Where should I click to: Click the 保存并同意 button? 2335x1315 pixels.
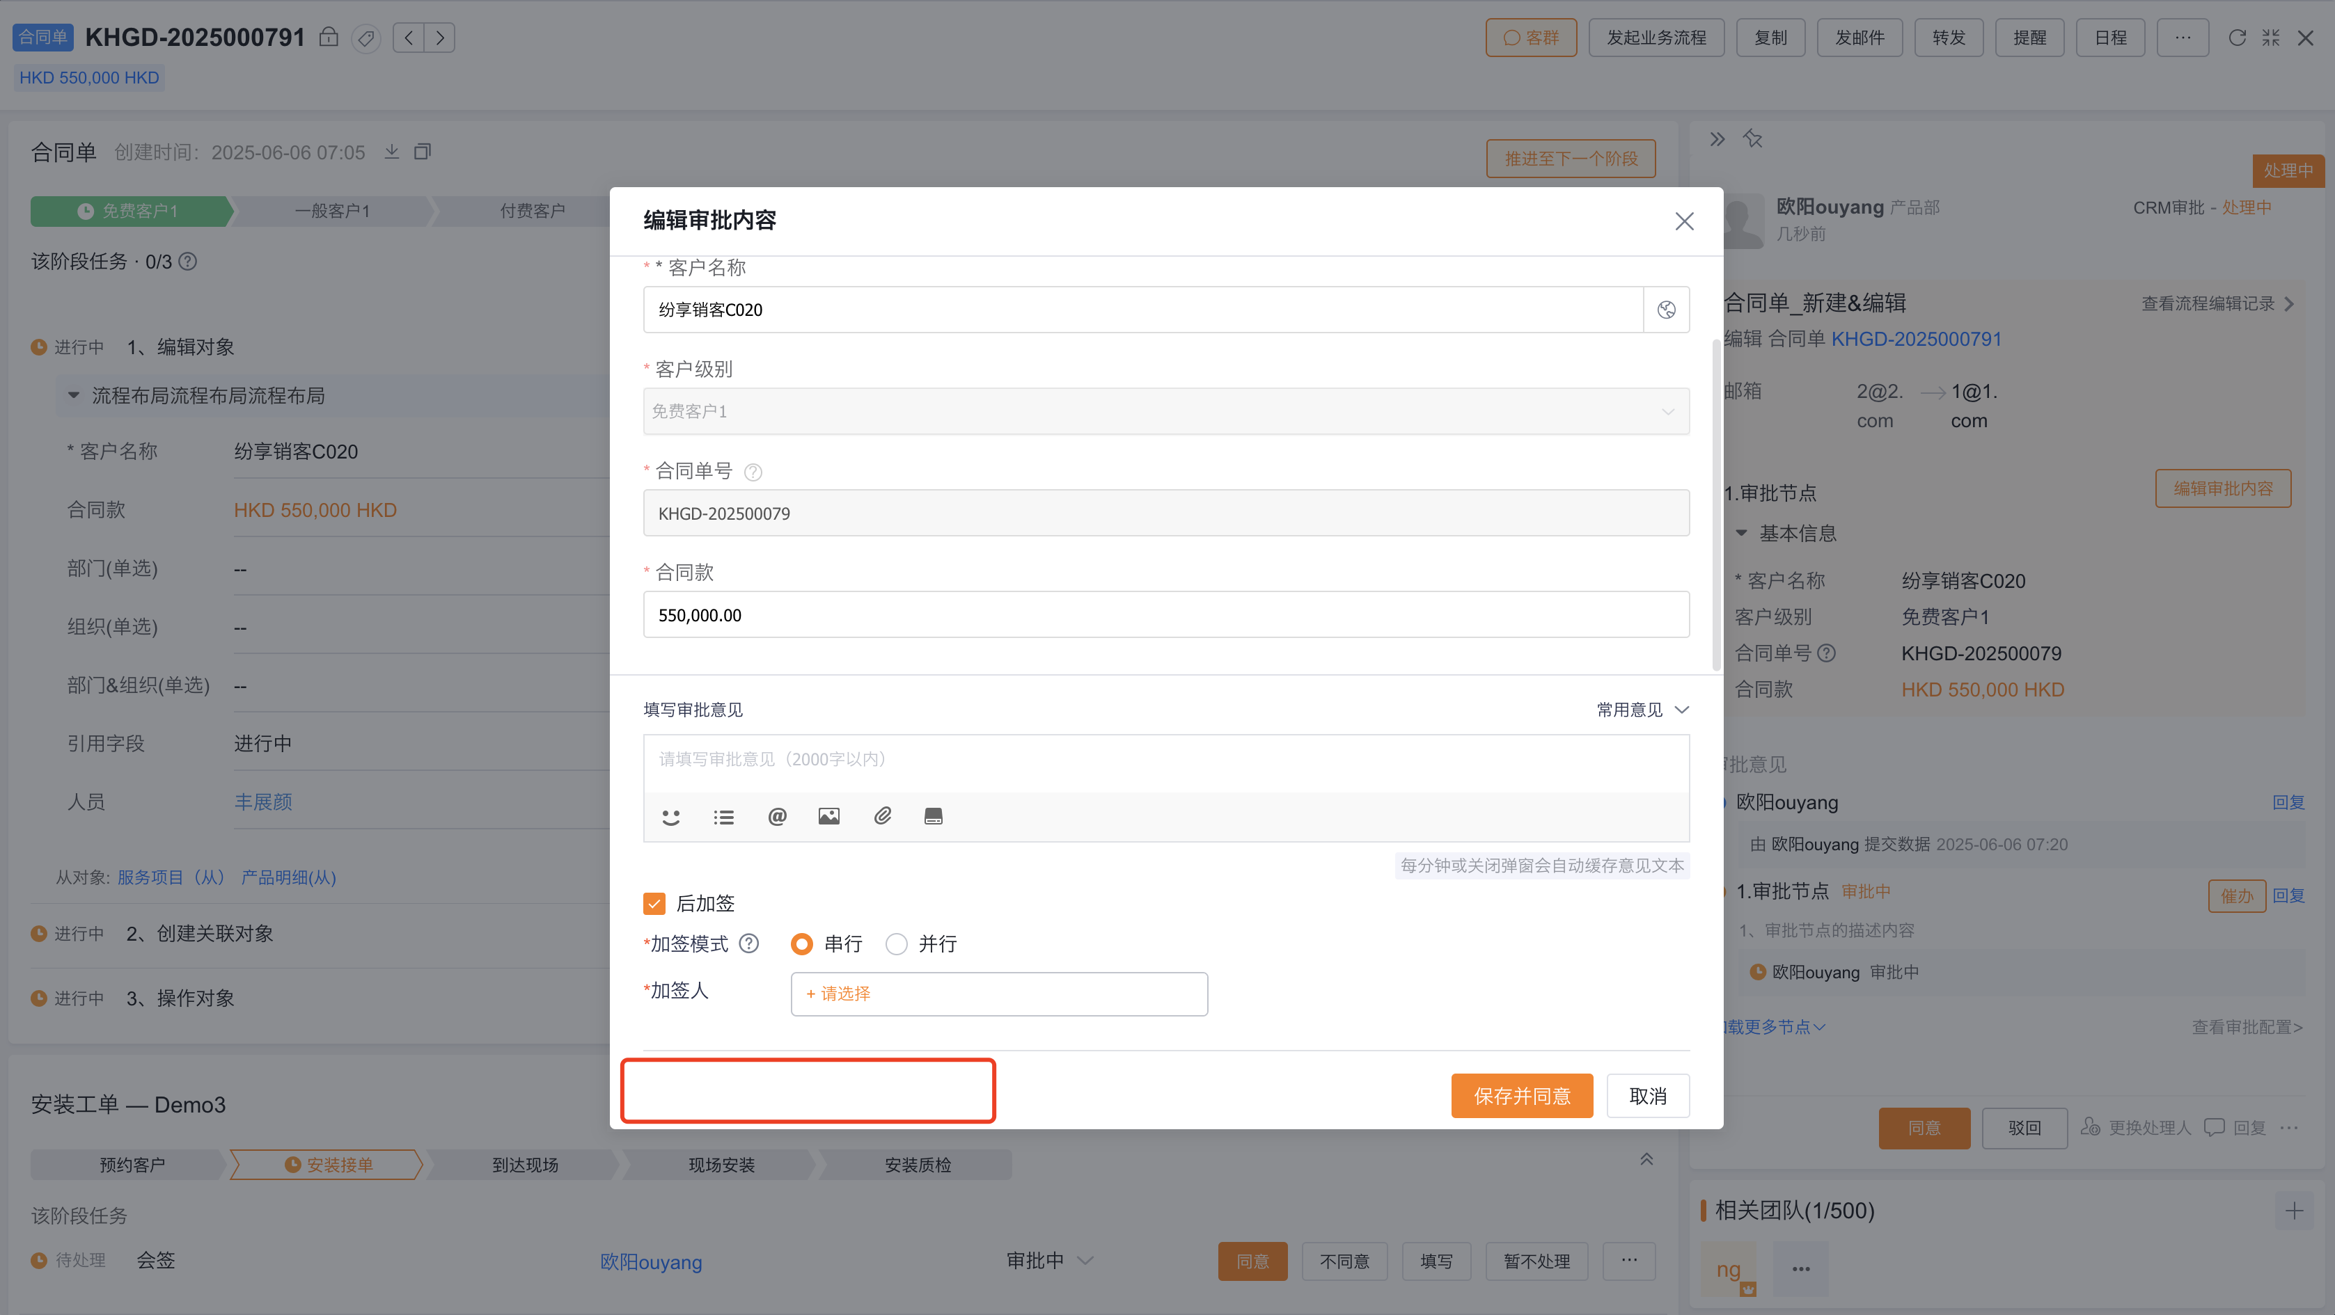point(1522,1096)
